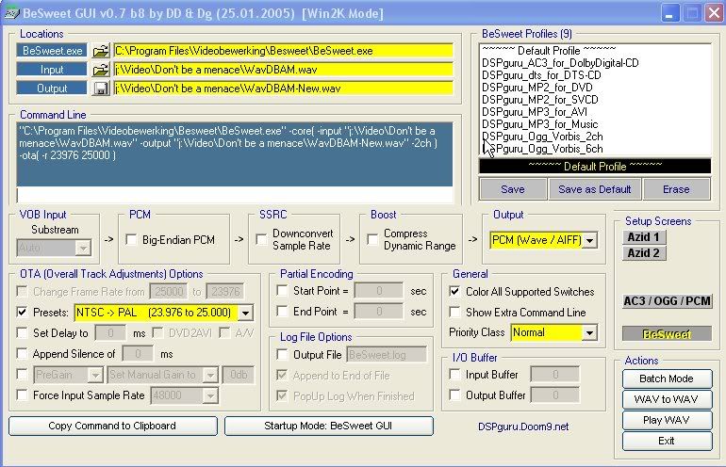Viewport: 726px width, 467px height.
Task: Switch to AC3 / OGG / PCM screen
Action: tap(667, 301)
